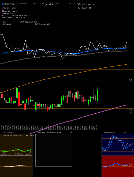
Task: Click the 'CL: 18.96' closing price text
Action: 49,5
